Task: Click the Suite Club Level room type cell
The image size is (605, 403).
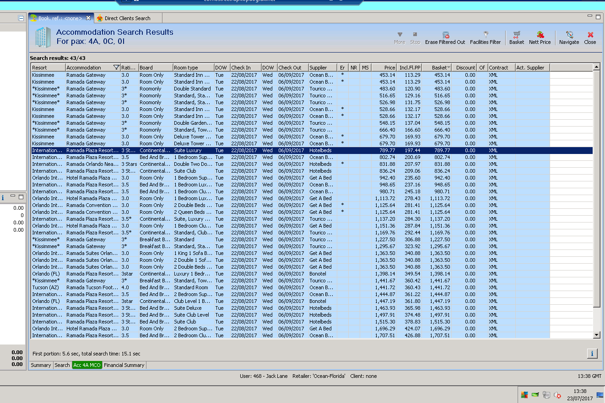Action: coord(194,315)
